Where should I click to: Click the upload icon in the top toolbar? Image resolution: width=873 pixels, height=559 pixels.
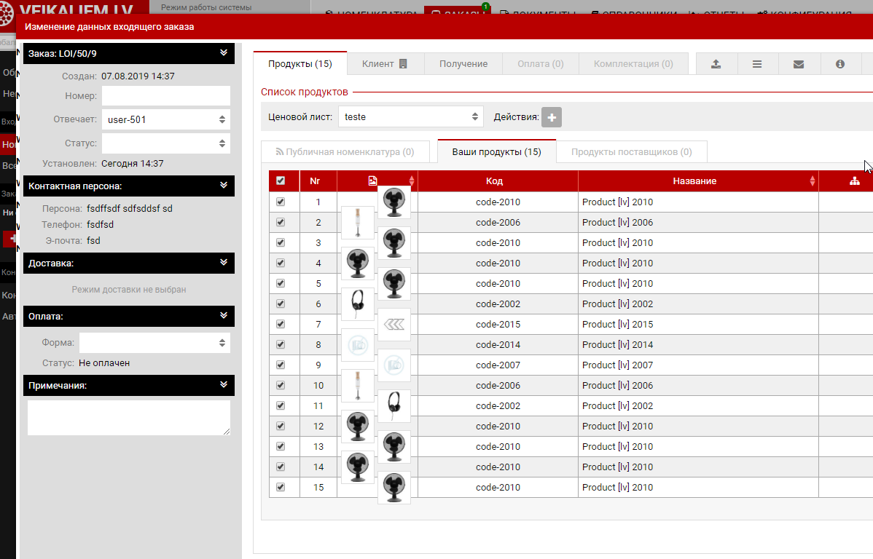(716, 64)
